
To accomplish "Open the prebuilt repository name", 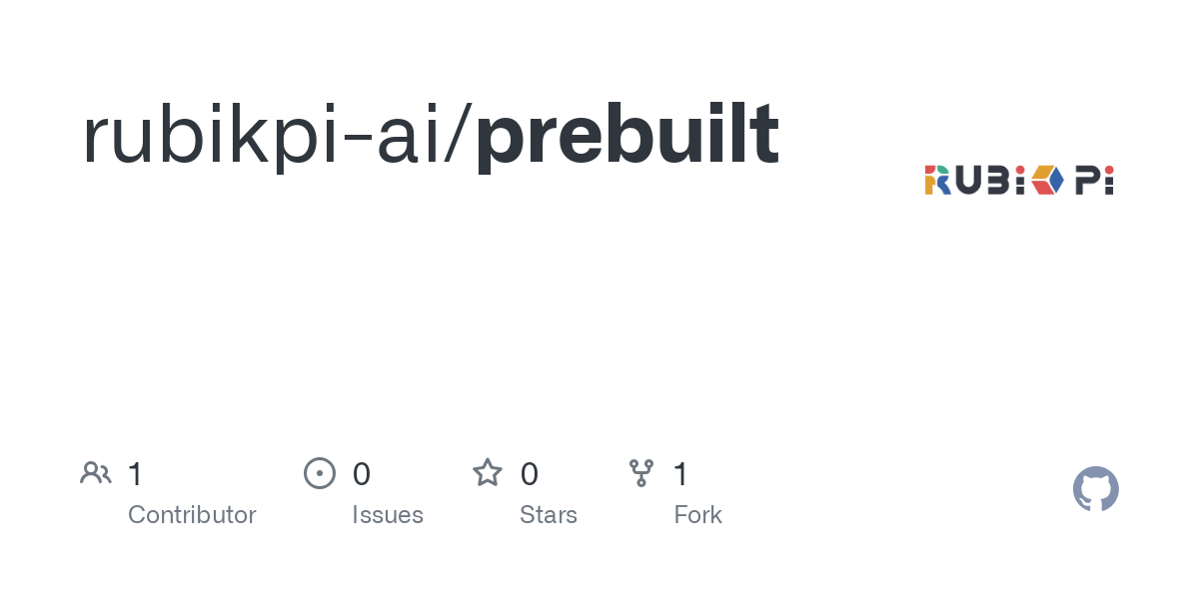I will 627,135.
